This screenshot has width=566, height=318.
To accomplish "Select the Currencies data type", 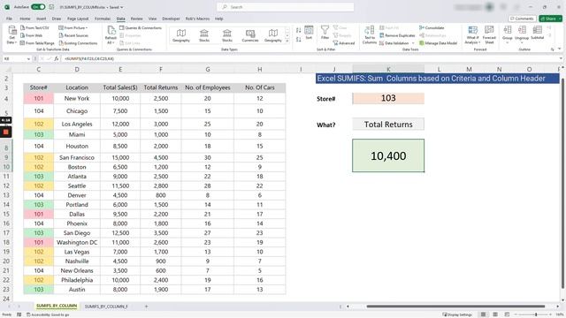I will [250, 35].
